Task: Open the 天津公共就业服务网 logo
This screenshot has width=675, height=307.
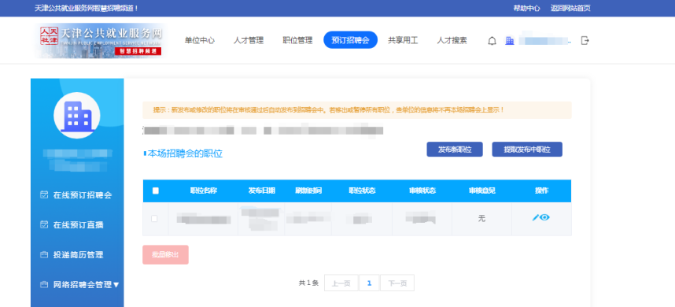Action: (100, 41)
